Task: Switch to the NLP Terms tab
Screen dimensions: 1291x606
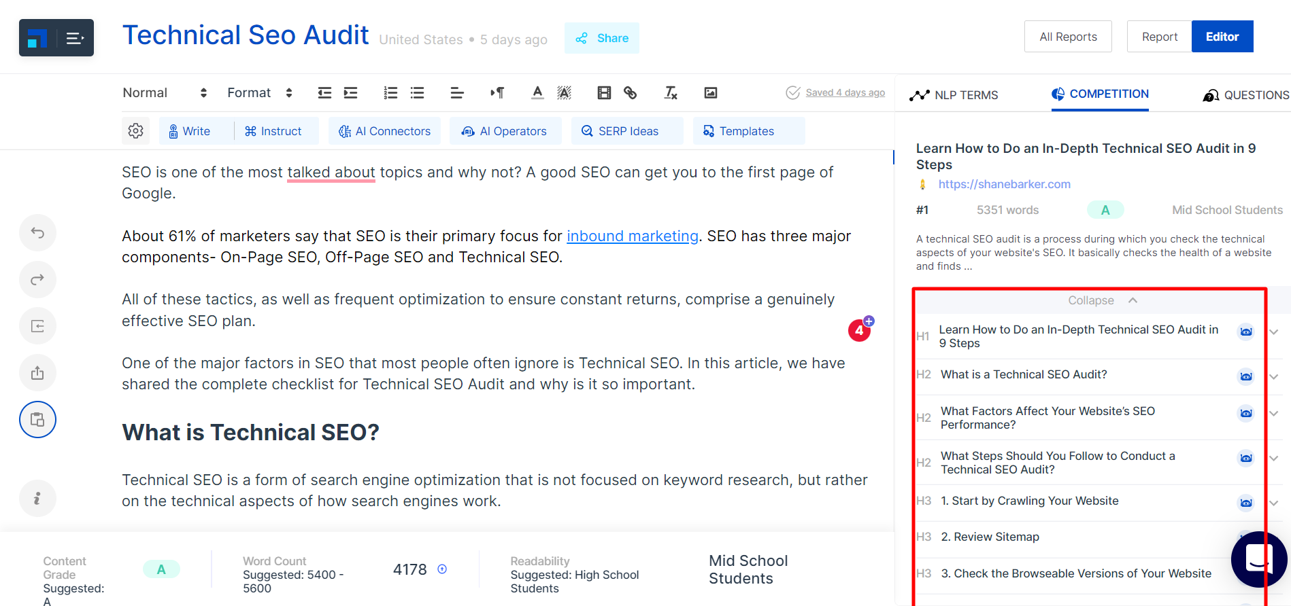Action: click(954, 95)
